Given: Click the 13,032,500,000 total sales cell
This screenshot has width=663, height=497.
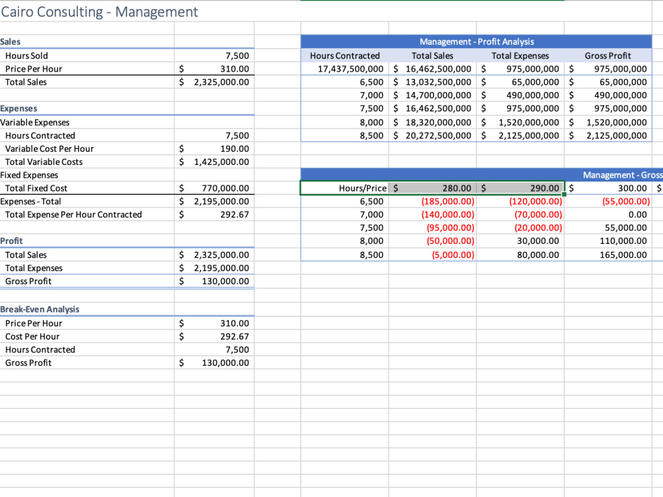Looking at the screenshot, I should 432,82.
